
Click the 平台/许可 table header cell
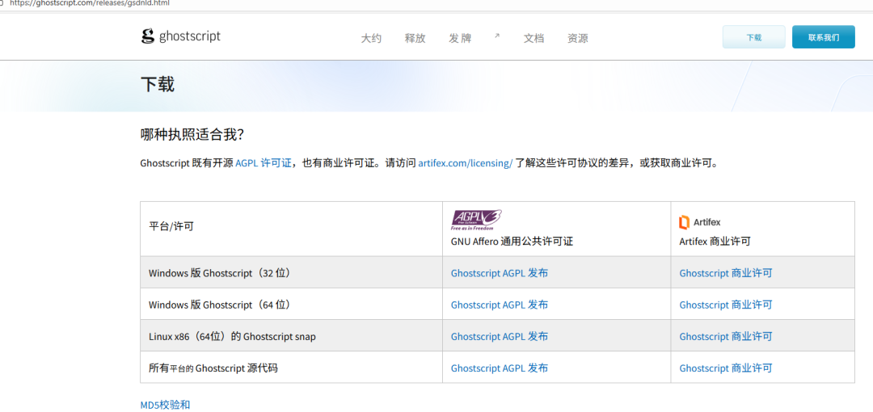(291, 229)
